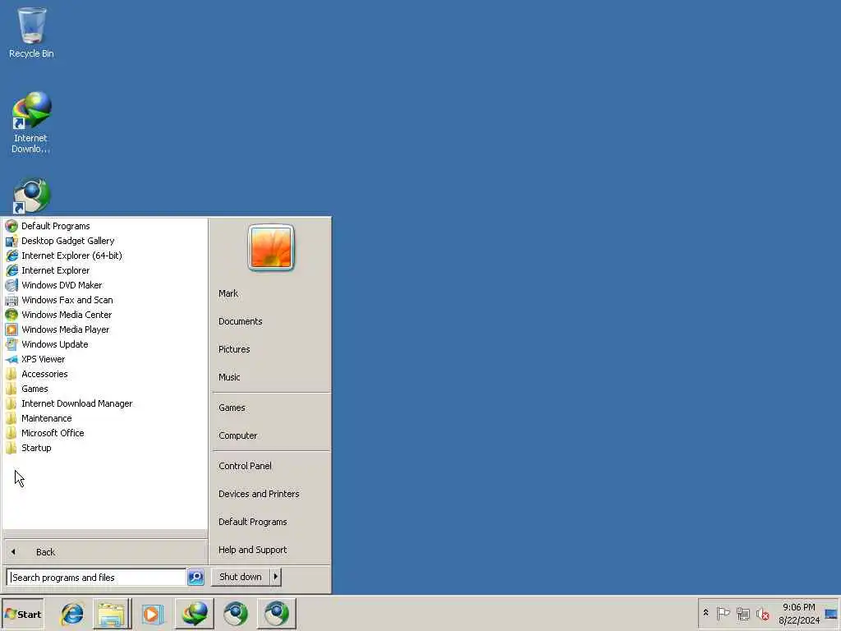This screenshot has width=841, height=631.
Task: Click the Windows Media Center icon in list
Action: [11, 315]
